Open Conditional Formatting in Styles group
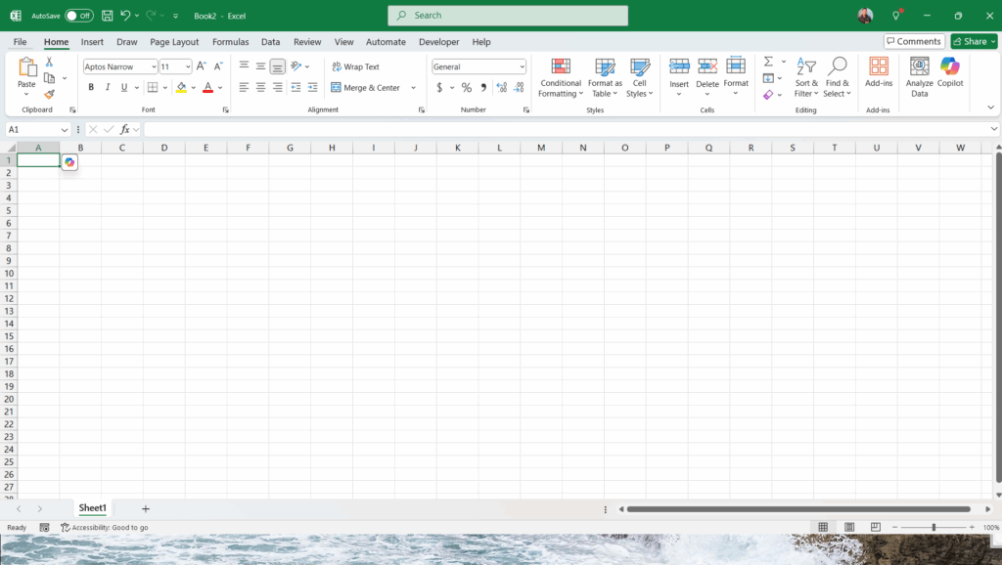This screenshot has height=565, width=1002. [x=561, y=76]
